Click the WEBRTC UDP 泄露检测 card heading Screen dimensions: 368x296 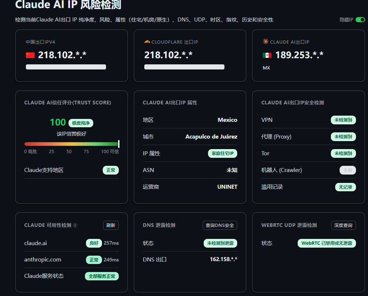tap(289, 225)
